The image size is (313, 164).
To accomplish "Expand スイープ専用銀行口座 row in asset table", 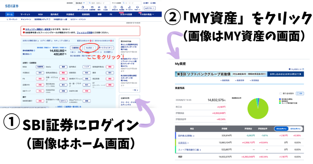I will 190,150.
